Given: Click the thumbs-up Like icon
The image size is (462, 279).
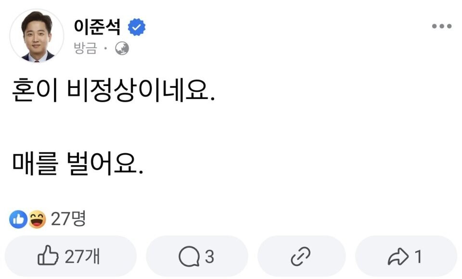Looking at the screenshot, I should click(48, 257).
